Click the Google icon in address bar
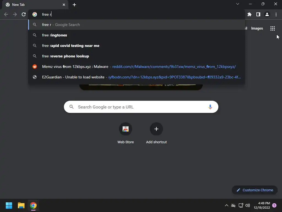The height and width of the screenshot is (212, 282). coord(35,14)
